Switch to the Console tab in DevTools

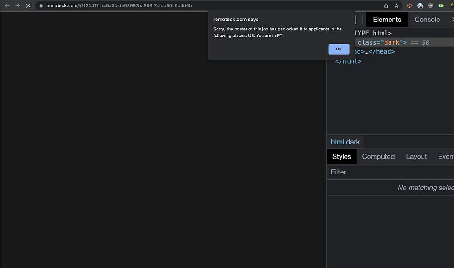(427, 20)
